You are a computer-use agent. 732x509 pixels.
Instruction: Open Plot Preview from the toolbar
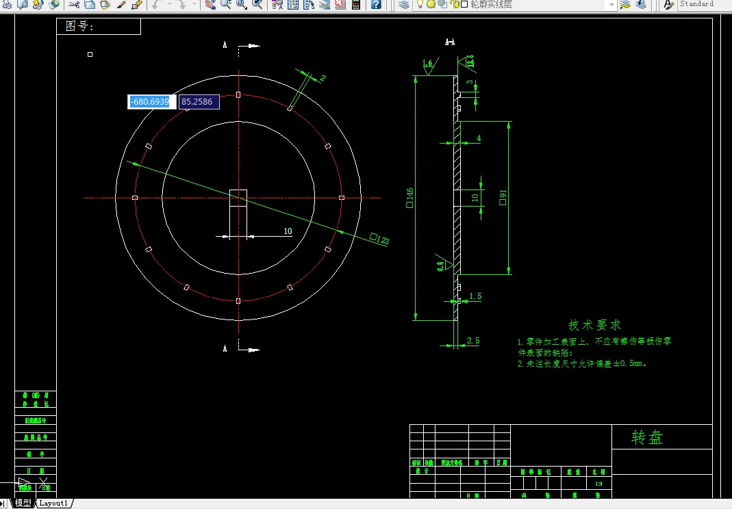[23, 4]
